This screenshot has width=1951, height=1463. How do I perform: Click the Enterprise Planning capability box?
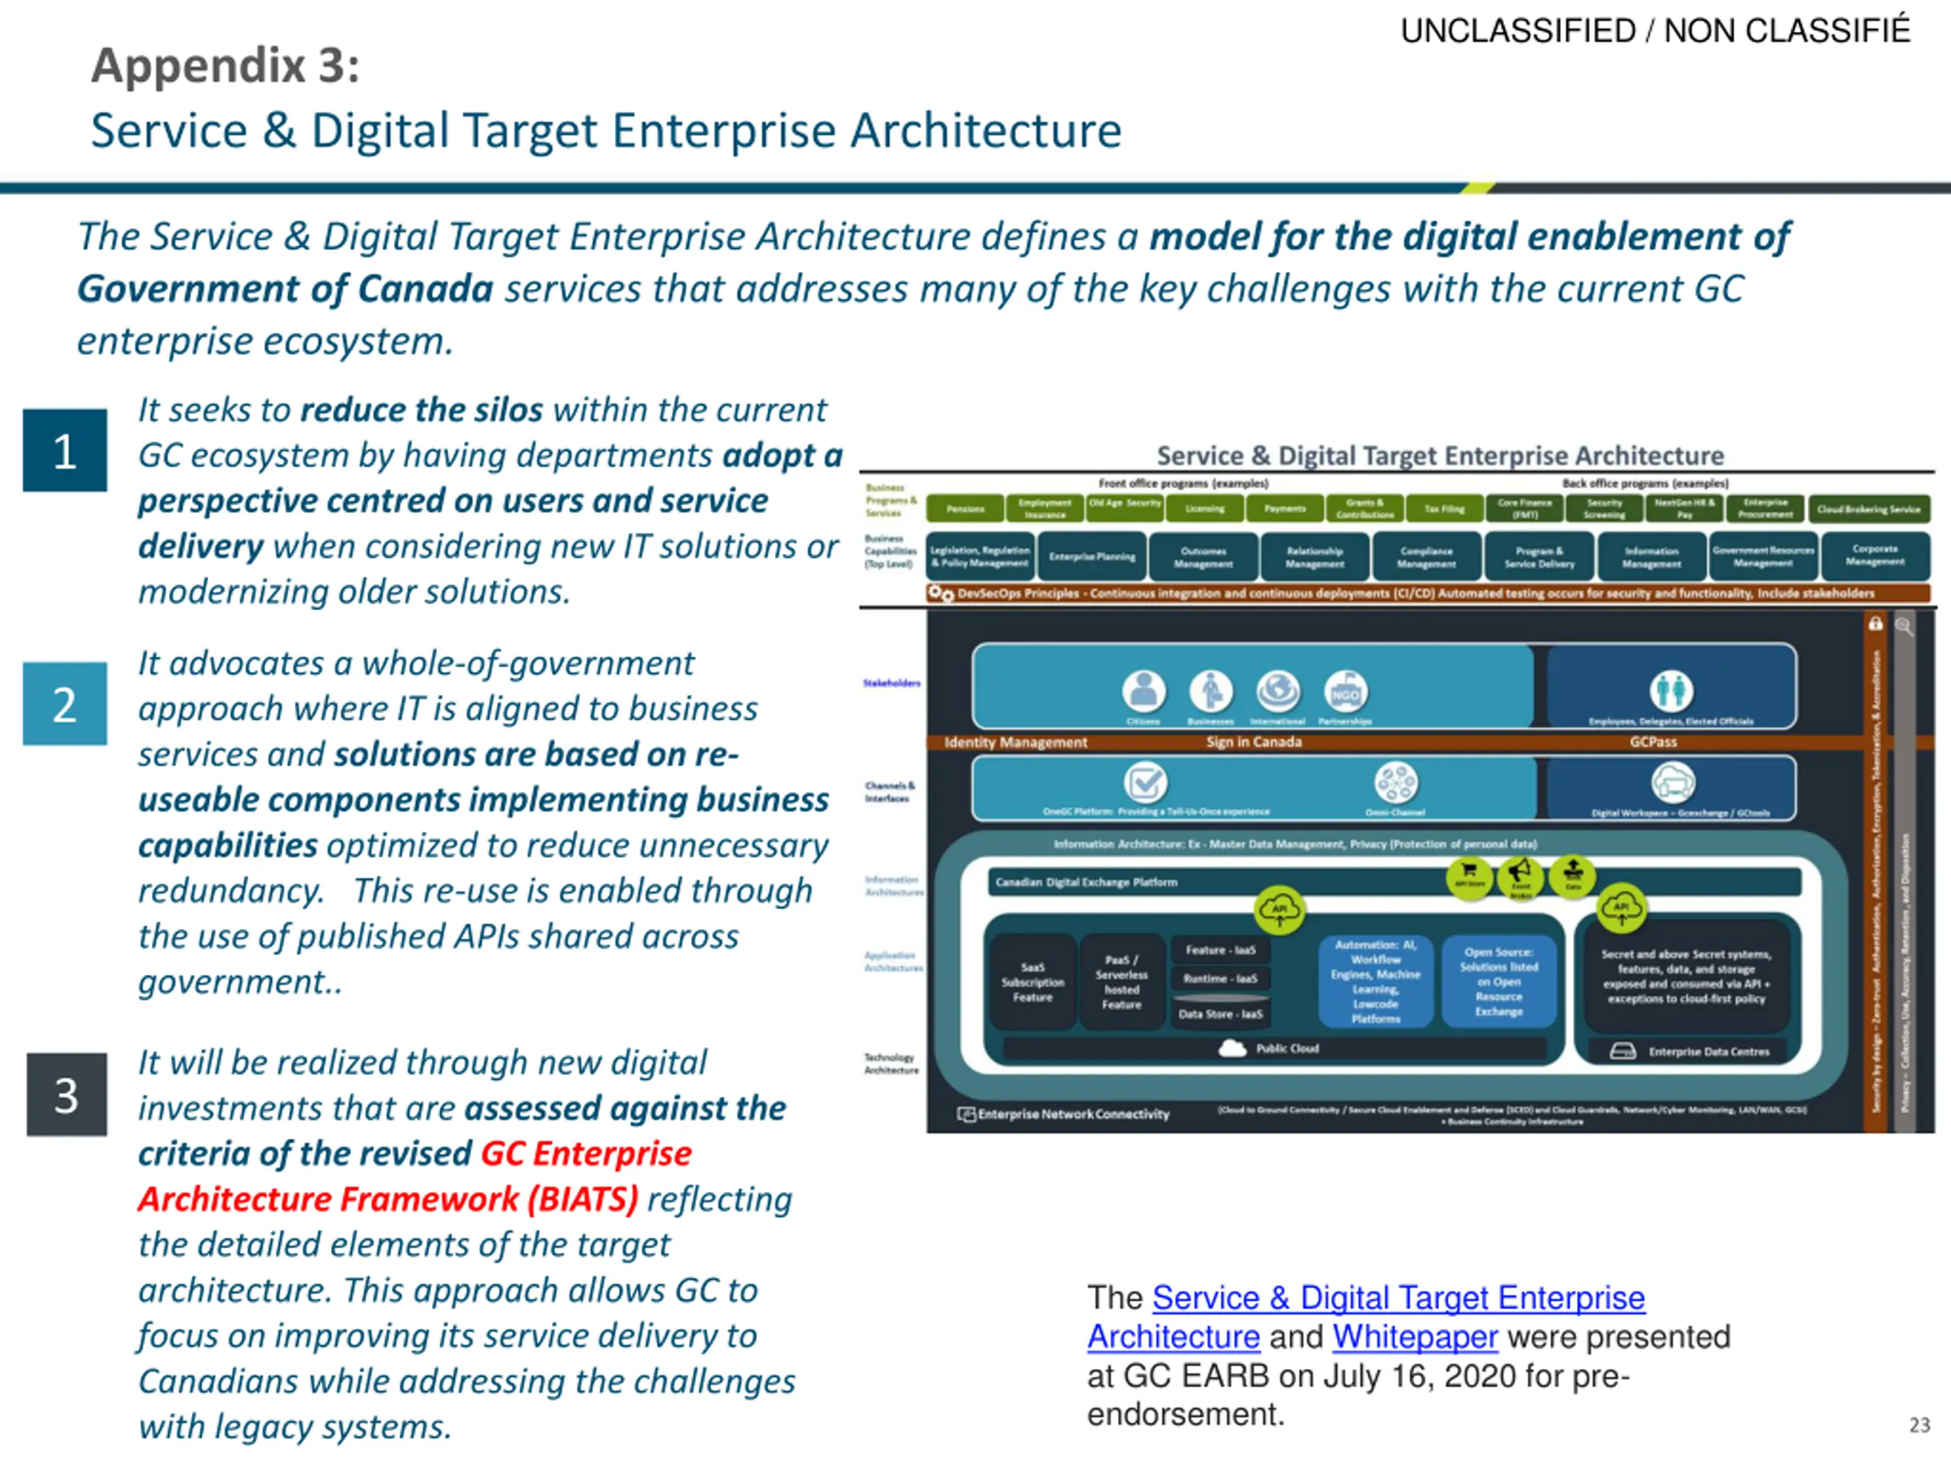1092,556
